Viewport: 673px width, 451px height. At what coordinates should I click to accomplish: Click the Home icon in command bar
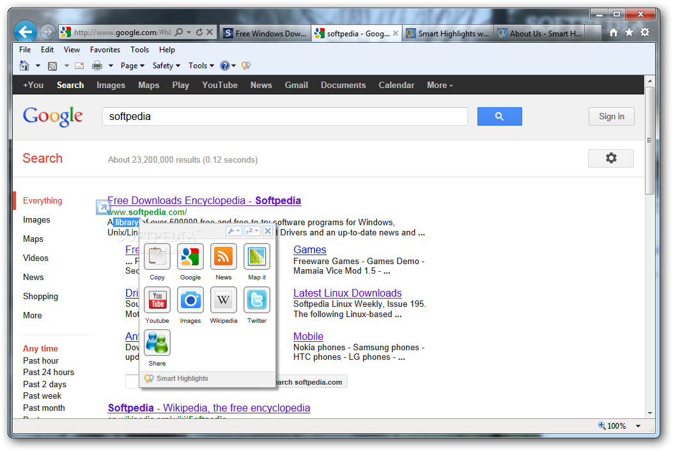point(24,66)
